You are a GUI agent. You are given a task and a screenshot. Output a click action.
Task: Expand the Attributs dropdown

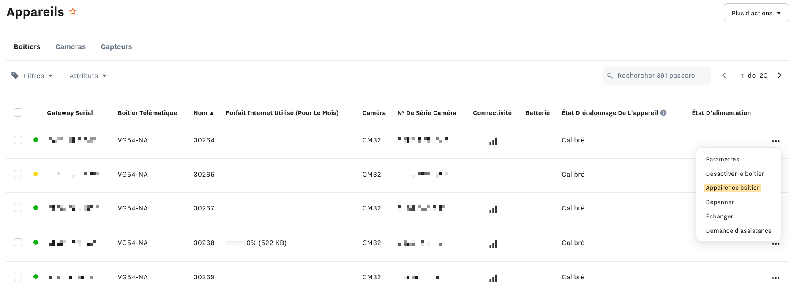(88, 76)
